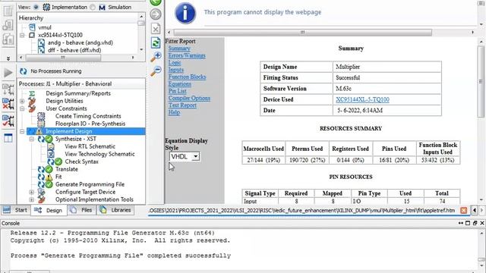This screenshot has width=486, height=273.
Task: Select the Simulation view radio button
Action: click(x=93, y=7)
